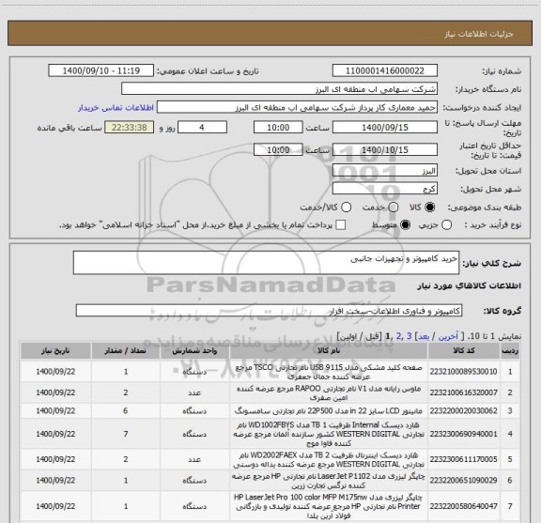Click item code 2232100616320007

(463, 392)
